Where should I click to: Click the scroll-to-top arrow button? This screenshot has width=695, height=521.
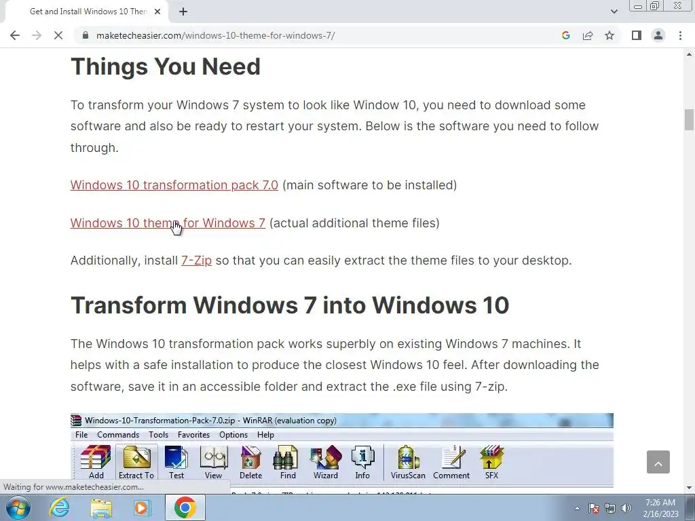point(658,462)
